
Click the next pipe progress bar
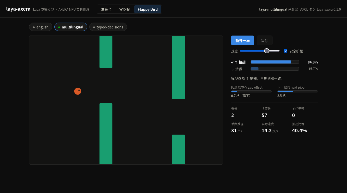point(298,91)
